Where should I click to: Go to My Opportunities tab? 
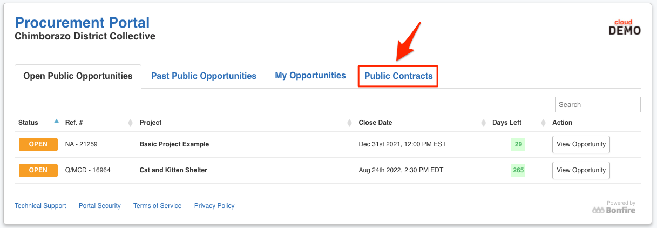[x=310, y=76]
